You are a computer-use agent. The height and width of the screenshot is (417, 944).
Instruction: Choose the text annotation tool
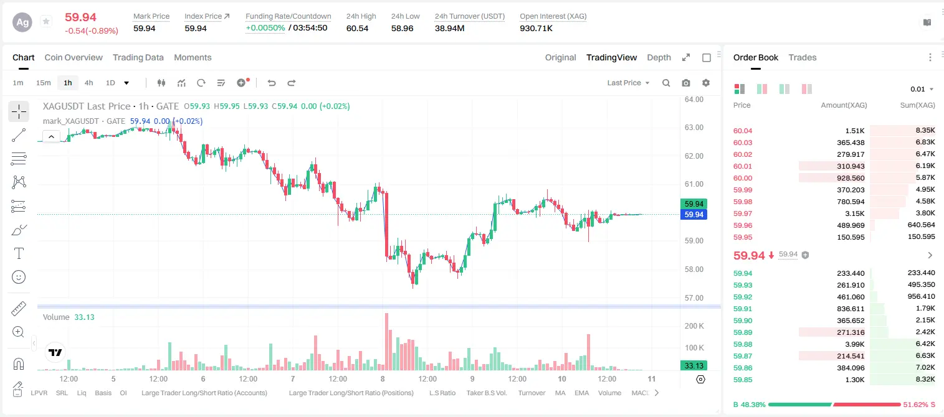click(x=19, y=253)
